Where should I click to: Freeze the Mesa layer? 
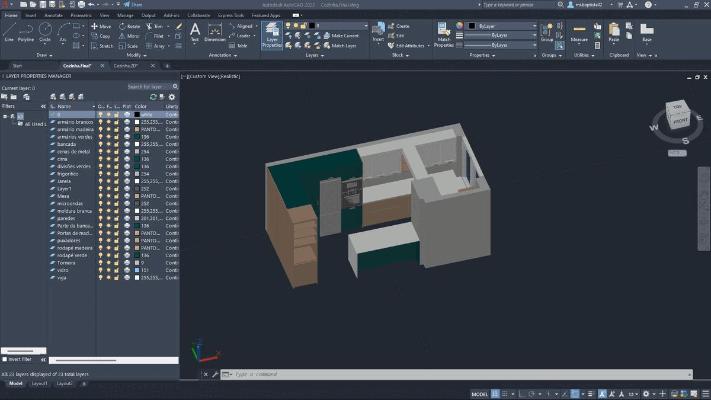point(109,196)
